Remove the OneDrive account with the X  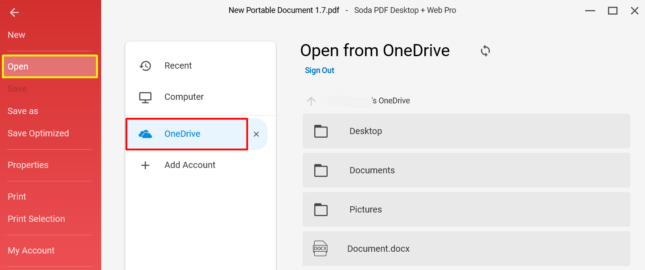click(256, 134)
